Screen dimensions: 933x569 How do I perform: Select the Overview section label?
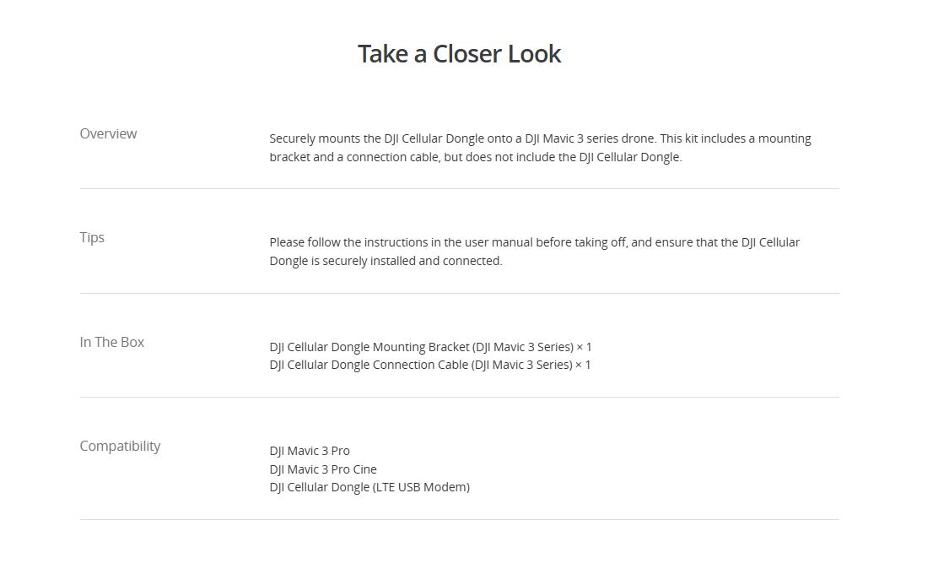click(x=108, y=133)
